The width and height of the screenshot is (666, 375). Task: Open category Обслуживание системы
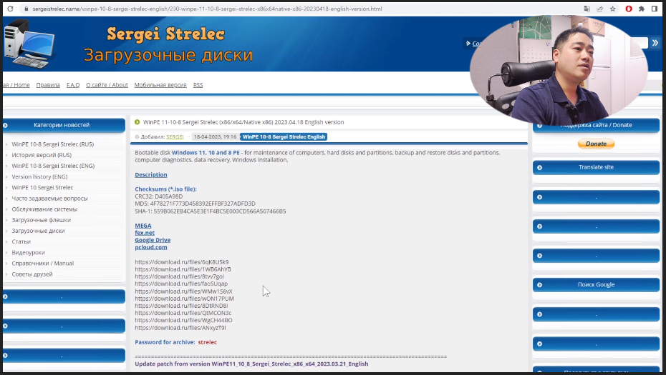(44, 209)
